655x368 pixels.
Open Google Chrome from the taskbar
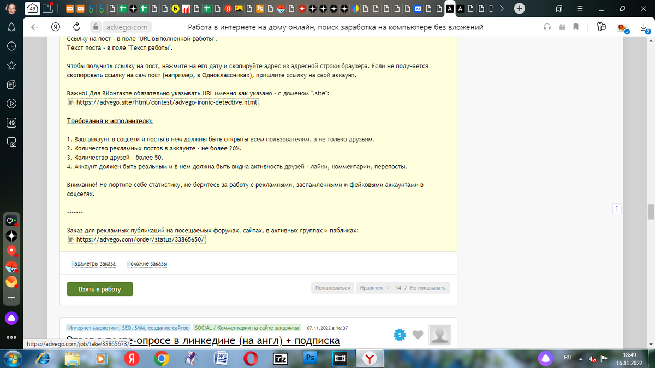[x=161, y=358]
